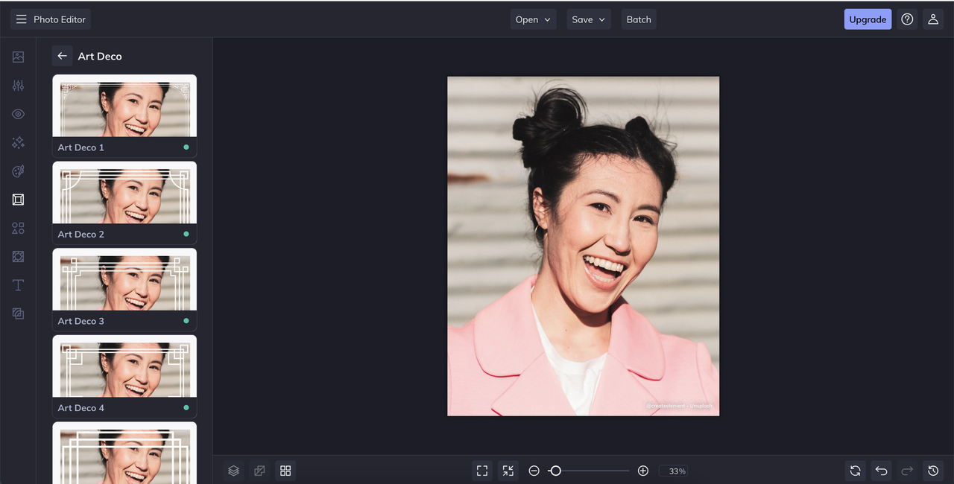Viewport: 954px width, 484px height.
Task: Redo the last action
Action: pyautogui.click(x=907, y=471)
